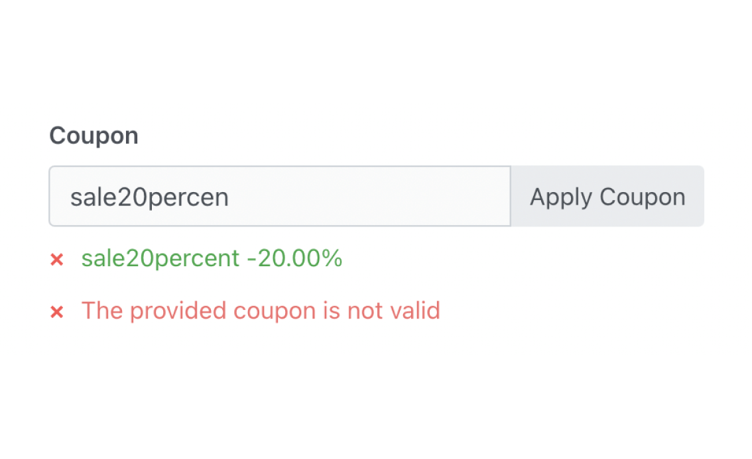Submit the typed code with Apply Coupon

(607, 197)
